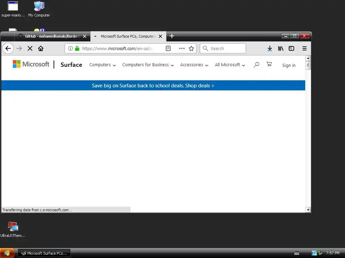Open a new tab with the plus button
The height and width of the screenshot is (258, 345).
(172, 36)
